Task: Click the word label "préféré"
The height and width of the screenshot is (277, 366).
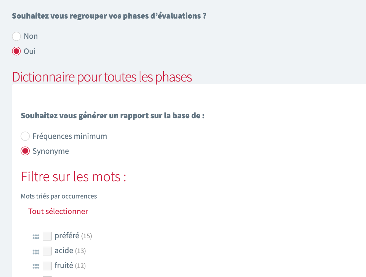Action: point(67,236)
